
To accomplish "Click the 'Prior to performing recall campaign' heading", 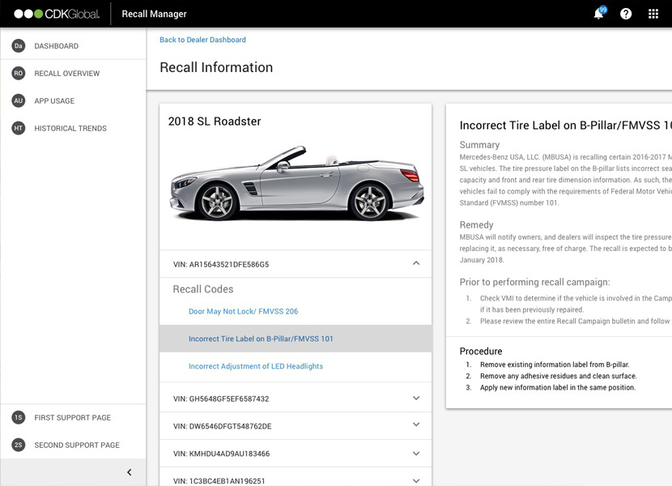I will coord(535,282).
